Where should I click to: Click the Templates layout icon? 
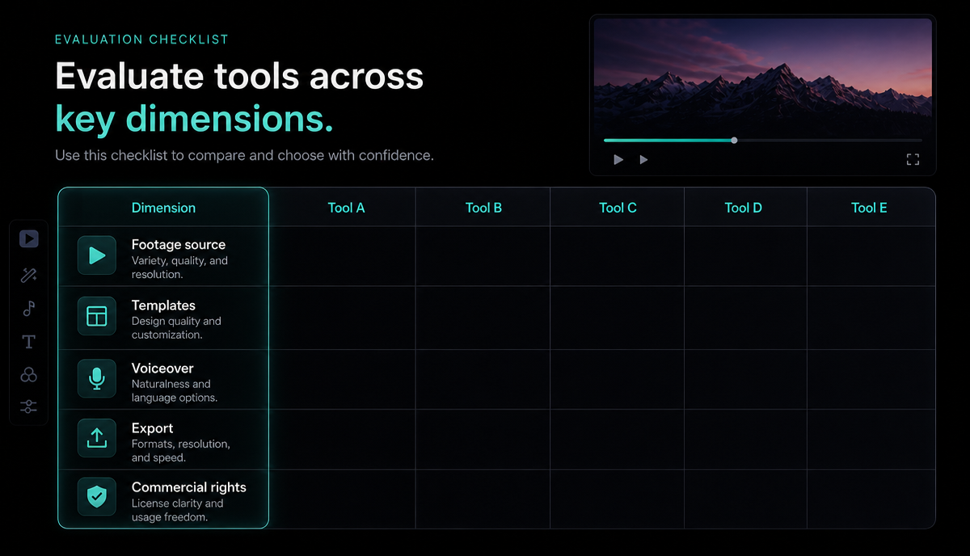coord(97,316)
